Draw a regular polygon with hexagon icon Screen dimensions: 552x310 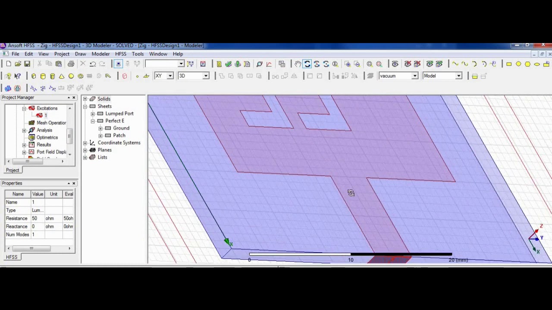tap(527, 64)
